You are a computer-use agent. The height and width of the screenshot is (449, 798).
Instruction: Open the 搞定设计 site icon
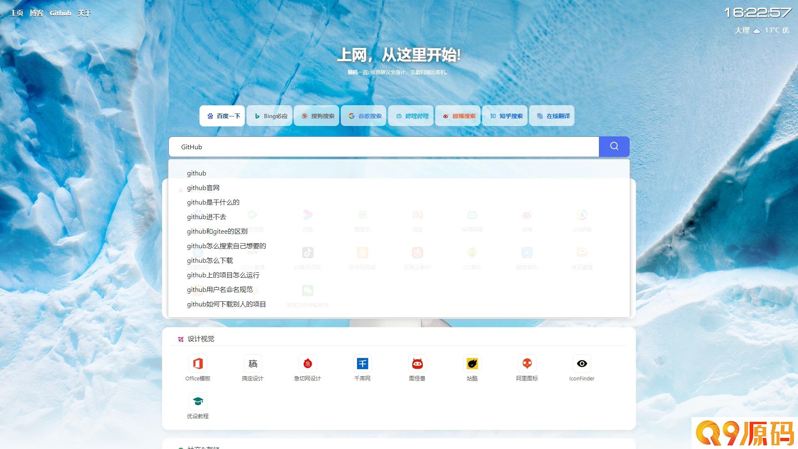tap(253, 364)
